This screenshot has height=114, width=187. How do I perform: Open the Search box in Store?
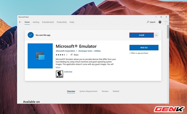[151, 22]
